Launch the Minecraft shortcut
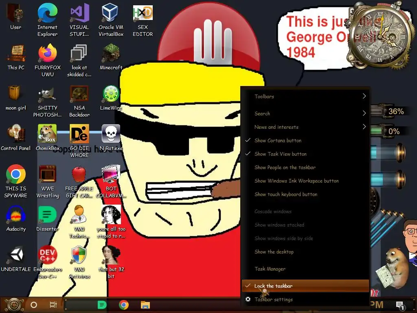This screenshot has width=417, height=313. [111, 57]
